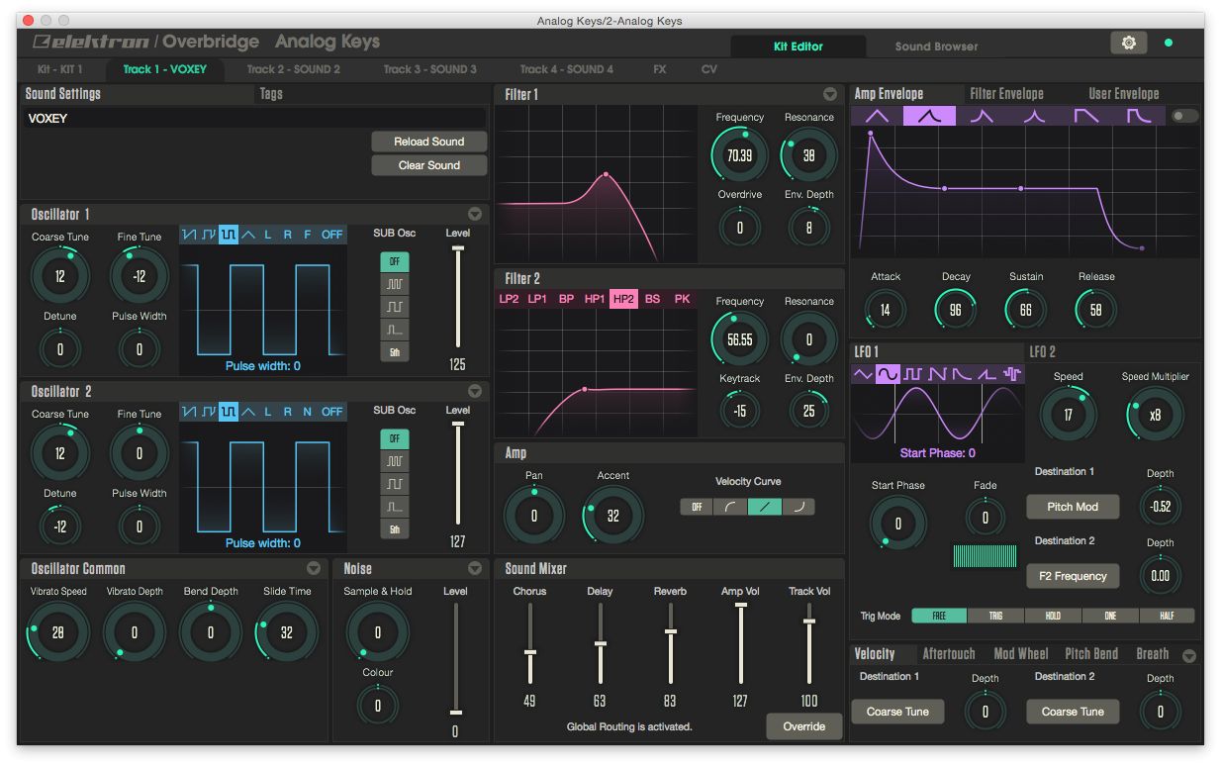The image size is (1221, 766).
Task: Choose first sub osc square wave, Oscillator 1
Action: coord(394,284)
